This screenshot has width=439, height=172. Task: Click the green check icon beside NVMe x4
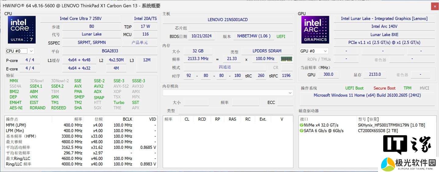point(302,125)
